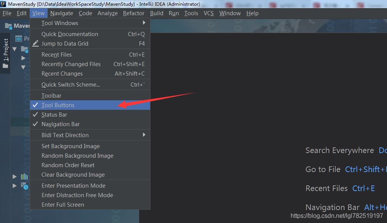Click the folder icon under Project tab
This screenshot has width=387, height=223.
[5, 66]
